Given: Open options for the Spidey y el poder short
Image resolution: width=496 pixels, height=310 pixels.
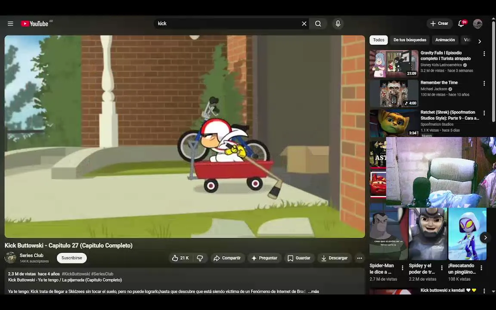Looking at the screenshot, I should pos(442,268).
